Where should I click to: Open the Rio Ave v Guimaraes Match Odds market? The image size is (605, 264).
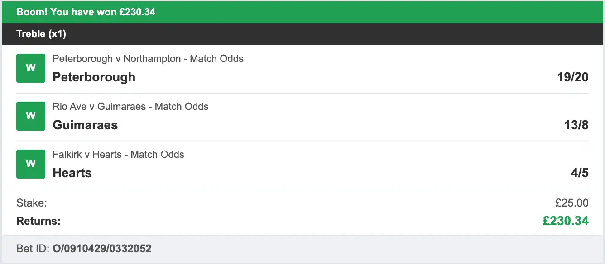tap(130, 107)
